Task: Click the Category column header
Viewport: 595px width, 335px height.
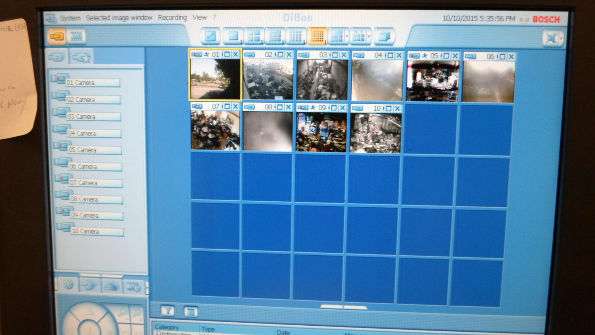Action: coord(167,327)
